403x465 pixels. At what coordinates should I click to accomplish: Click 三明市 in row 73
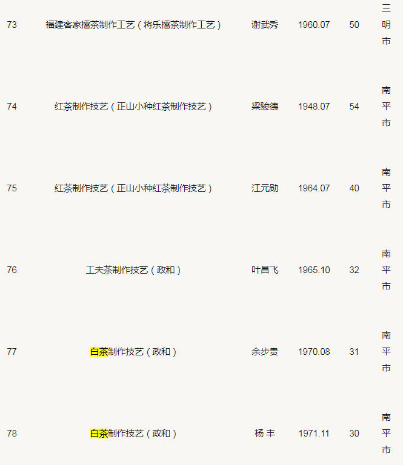[x=386, y=25]
